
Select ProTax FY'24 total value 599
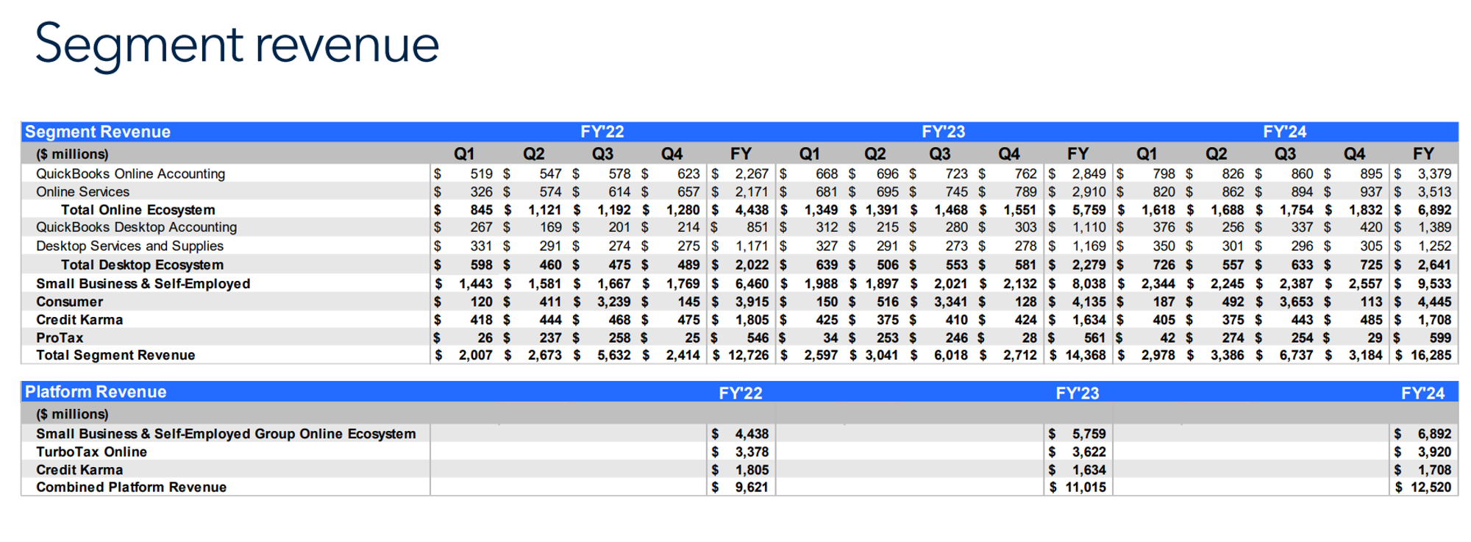[x=1441, y=338]
